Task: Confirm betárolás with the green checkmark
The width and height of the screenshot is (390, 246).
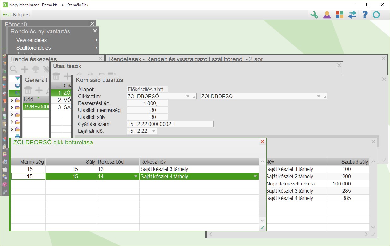Action: [262, 227]
